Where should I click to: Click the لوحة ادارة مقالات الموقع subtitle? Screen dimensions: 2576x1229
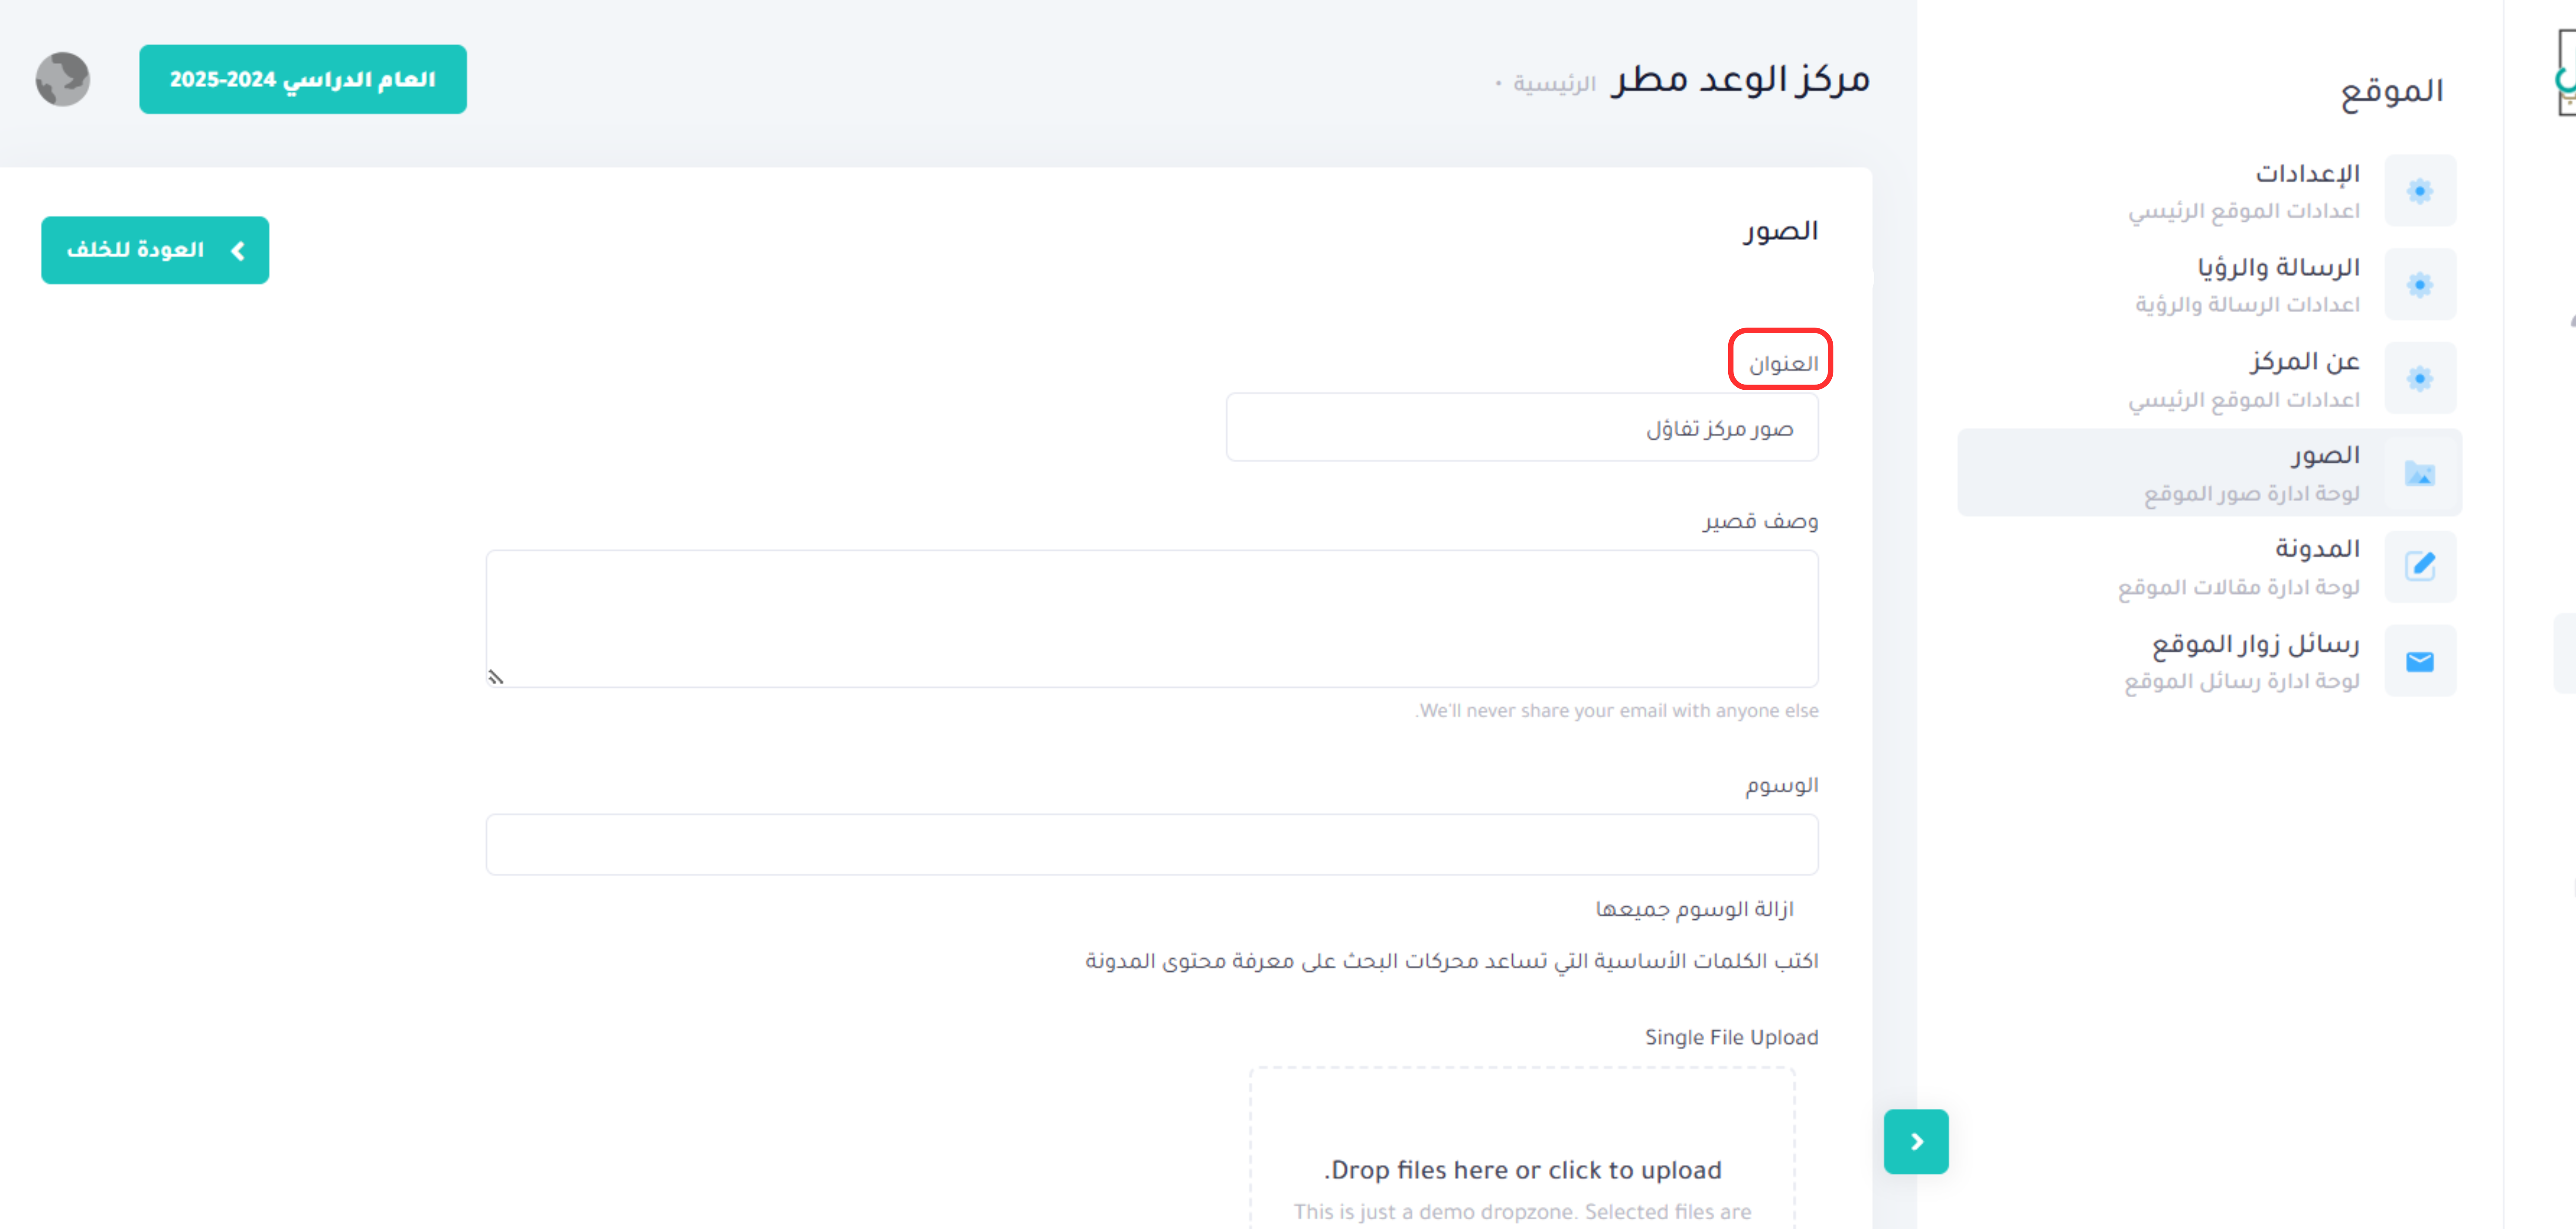coord(2239,587)
